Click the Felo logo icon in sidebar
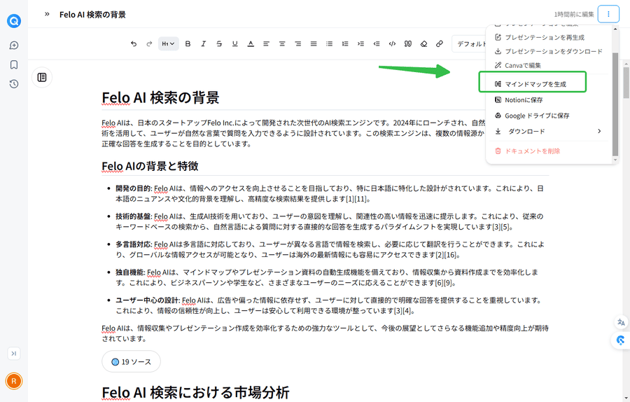The width and height of the screenshot is (630, 402). pos(14,20)
